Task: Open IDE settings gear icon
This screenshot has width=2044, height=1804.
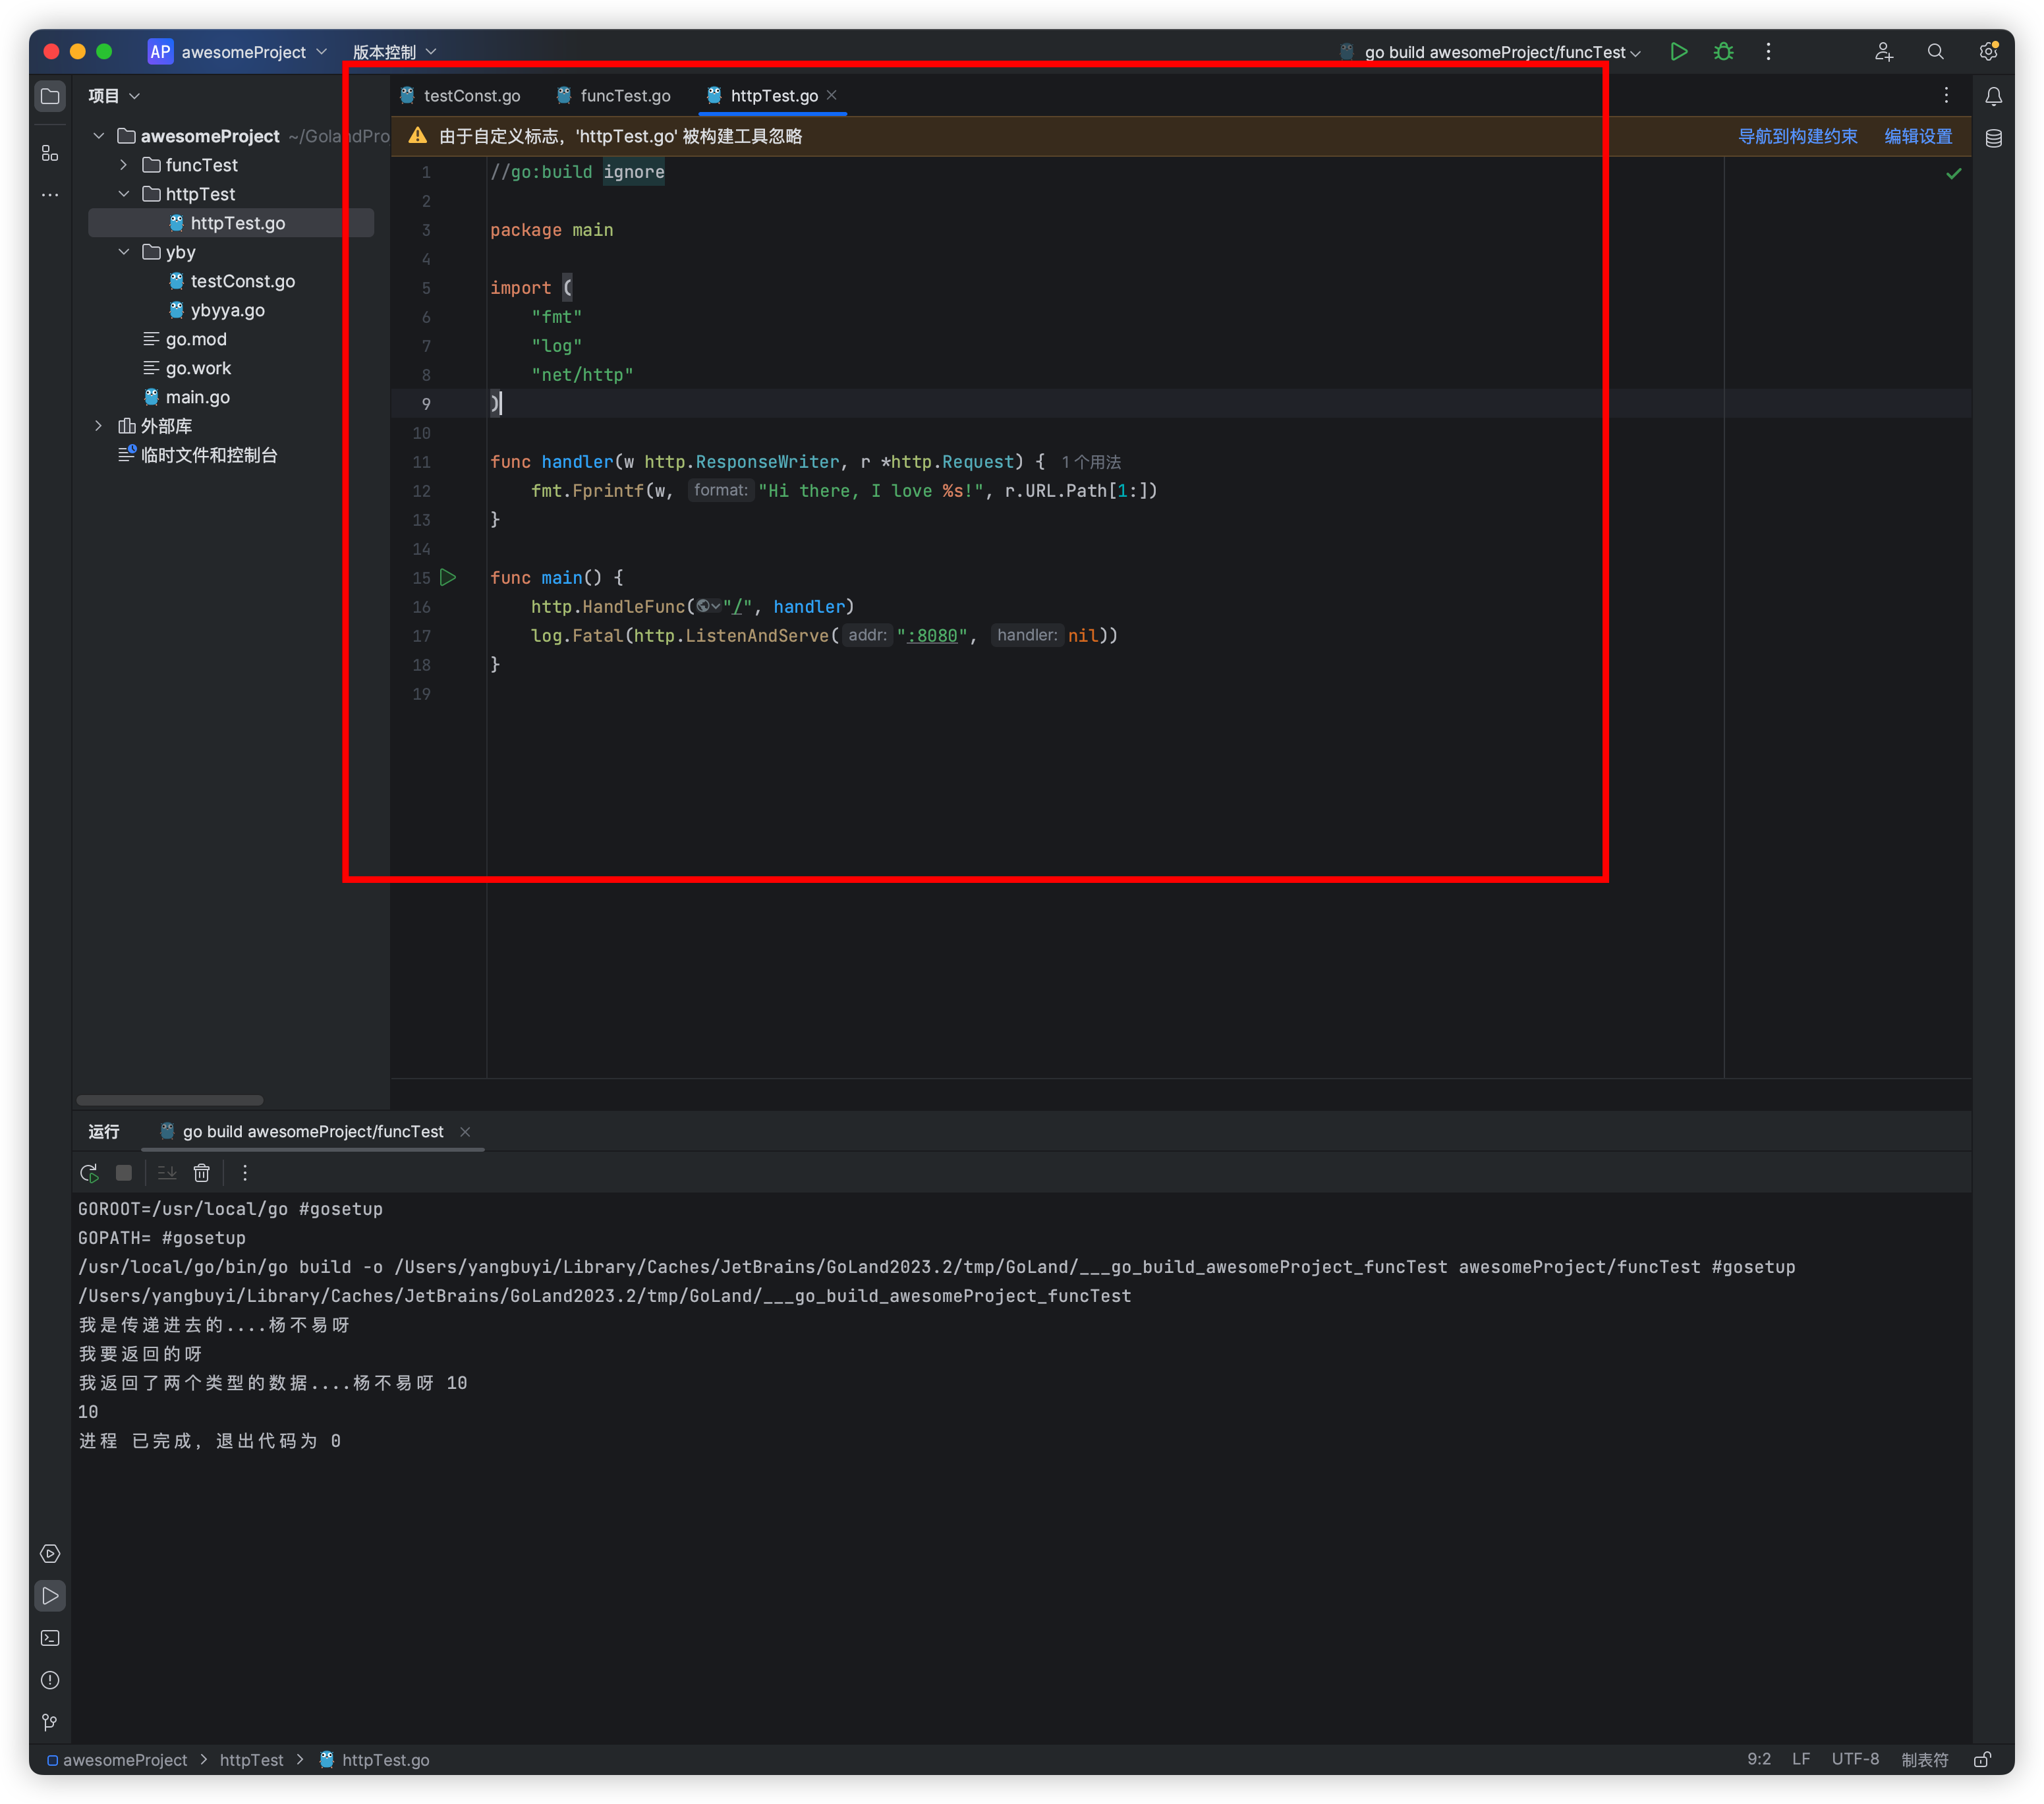Action: click(x=1988, y=51)
